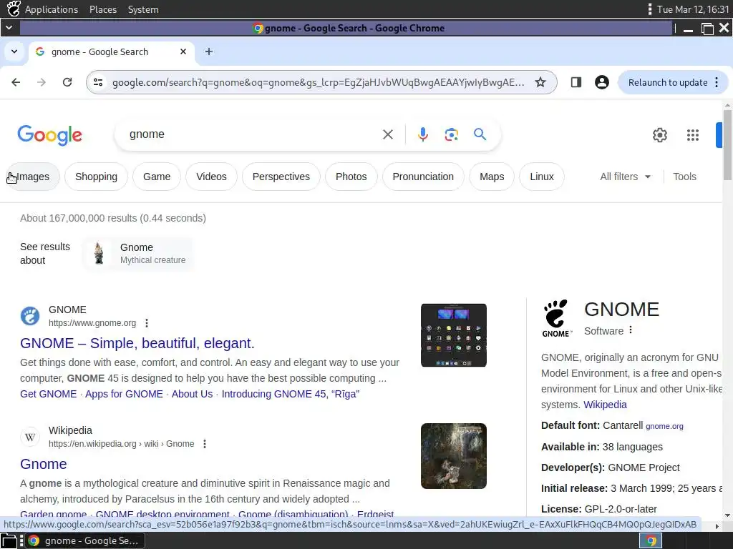Open the Chrome profile avatar

pyautogui.click(x=601, y=83)
